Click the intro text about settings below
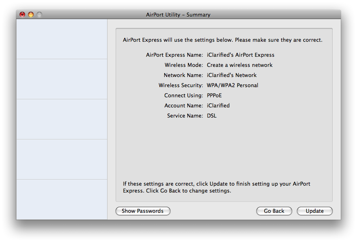This screenshot has height=242, width=357. point(222,40)
